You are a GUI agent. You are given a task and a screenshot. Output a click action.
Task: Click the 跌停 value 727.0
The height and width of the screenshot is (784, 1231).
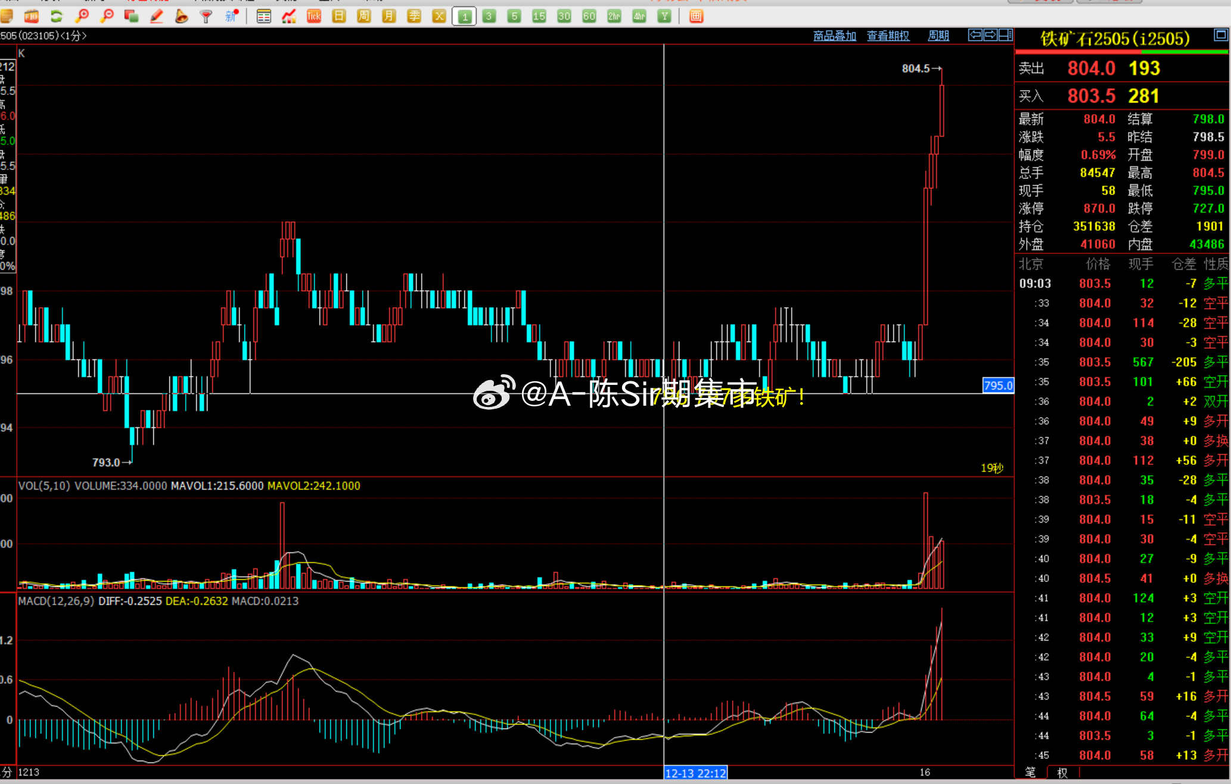(x=1208, y=209)
